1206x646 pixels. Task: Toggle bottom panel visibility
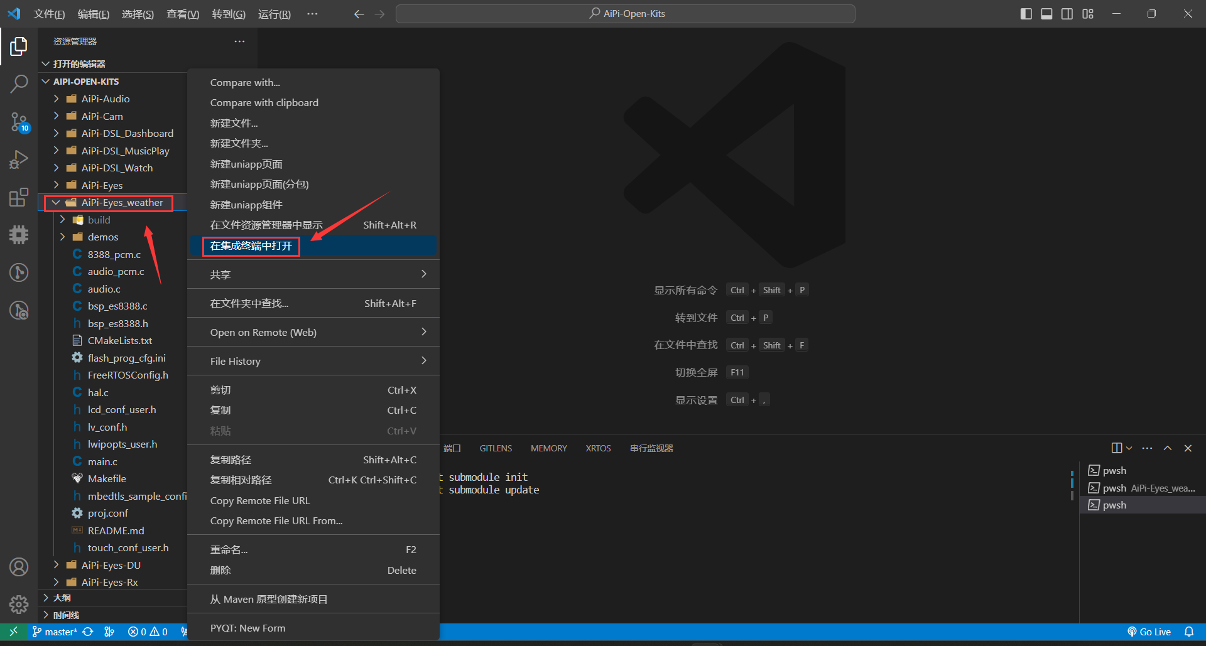[1046, 14]
